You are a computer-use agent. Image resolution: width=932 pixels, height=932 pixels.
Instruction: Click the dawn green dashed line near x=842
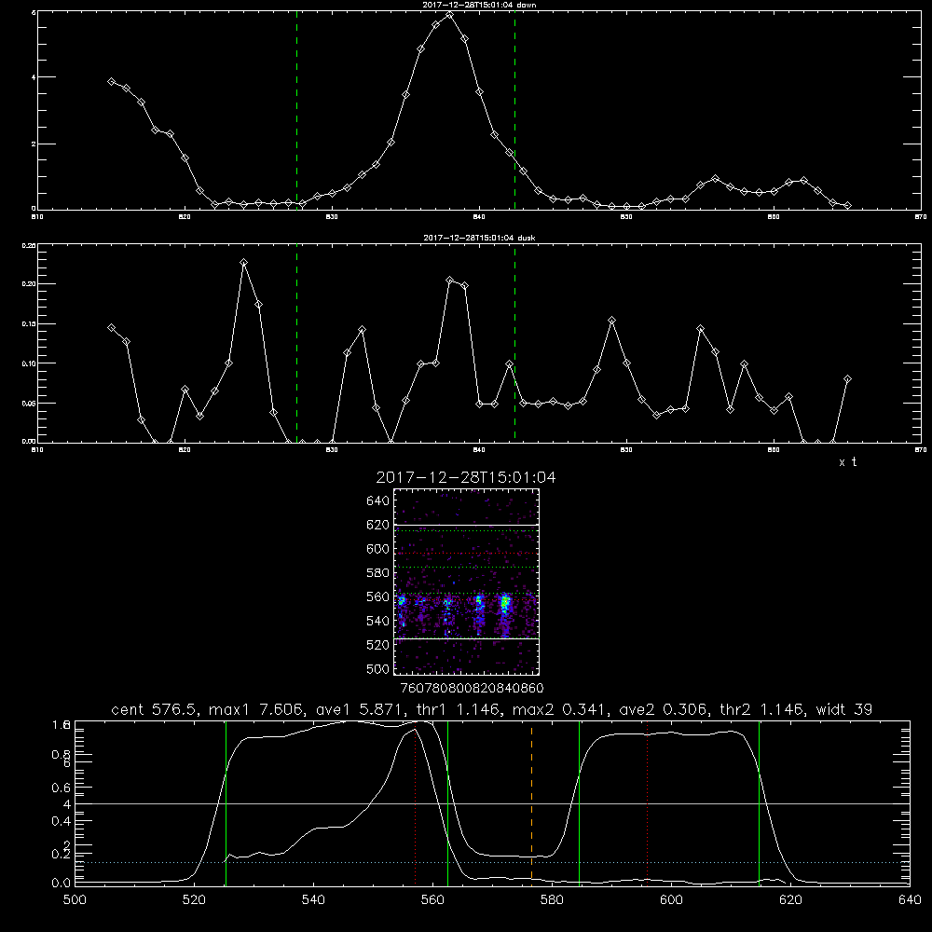(514, 110)
